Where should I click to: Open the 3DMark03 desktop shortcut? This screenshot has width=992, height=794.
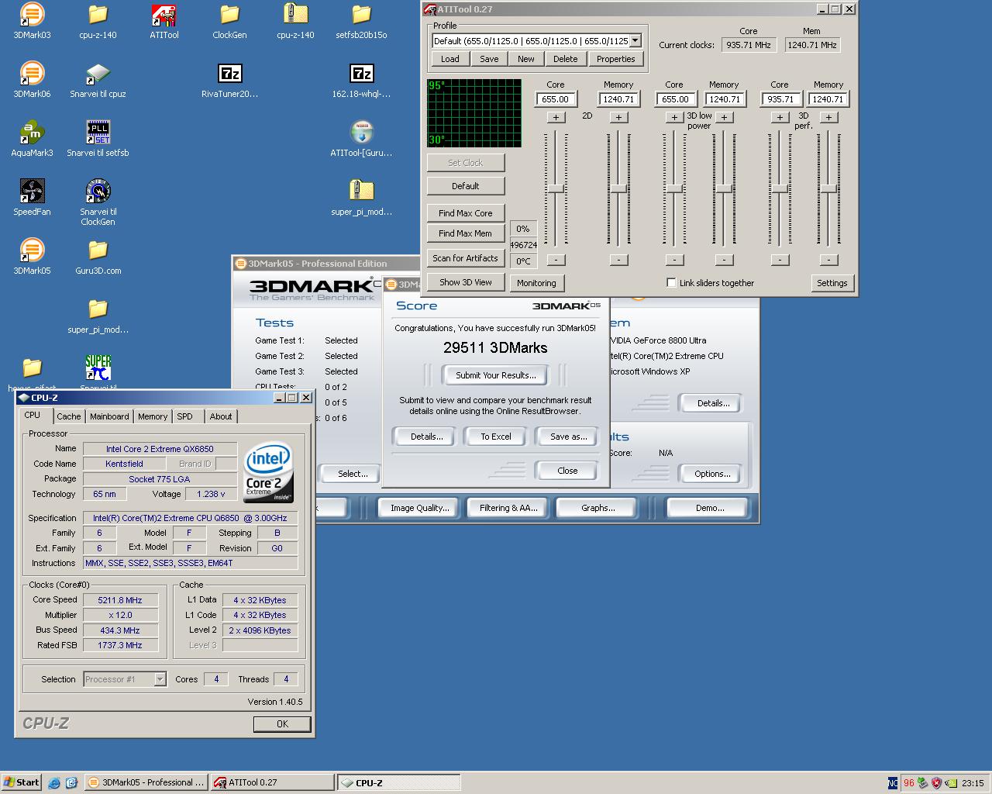32,21
